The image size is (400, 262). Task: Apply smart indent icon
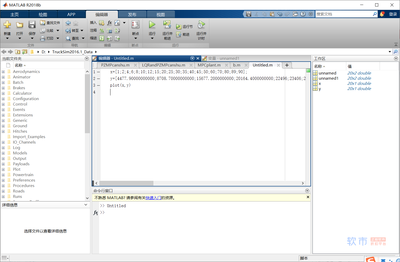pyautogui.click(x=102, y=38)
